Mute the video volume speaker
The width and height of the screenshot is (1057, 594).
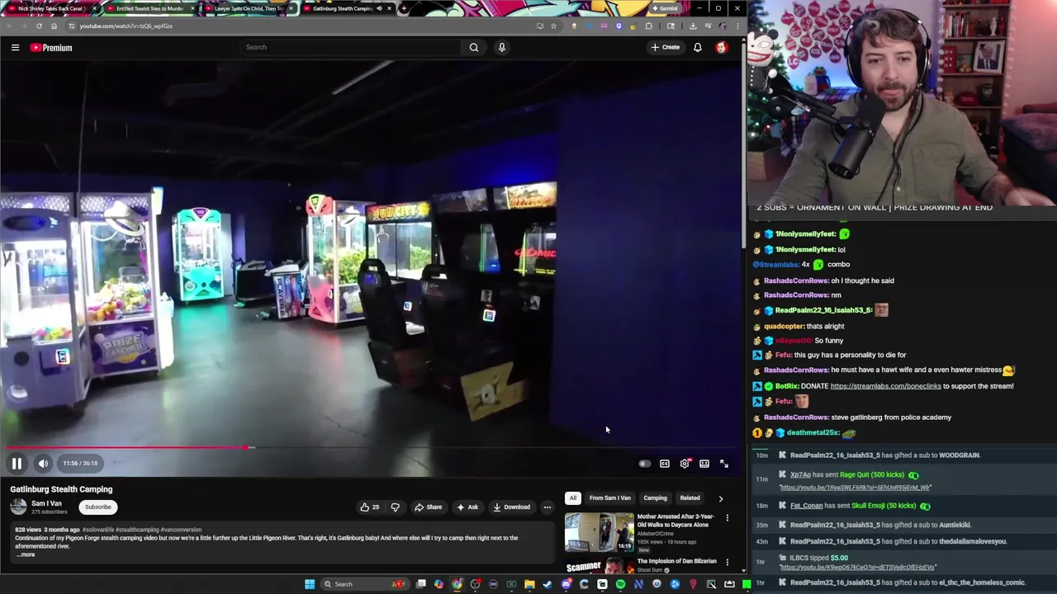tap(43, 464)
